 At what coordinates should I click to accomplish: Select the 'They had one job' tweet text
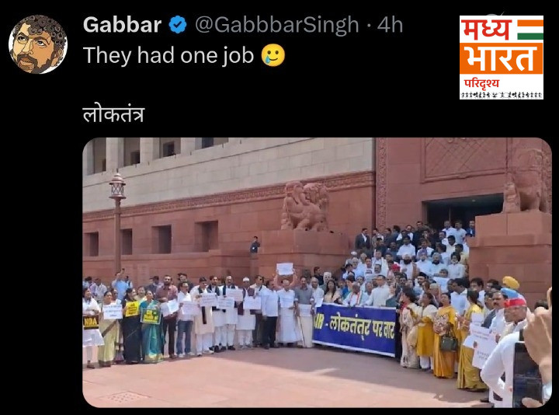click(168, 56)
